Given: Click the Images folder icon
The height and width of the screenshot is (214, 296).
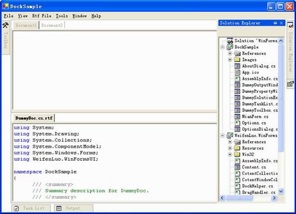Looking at the screenshot, I should click(237, 60).
